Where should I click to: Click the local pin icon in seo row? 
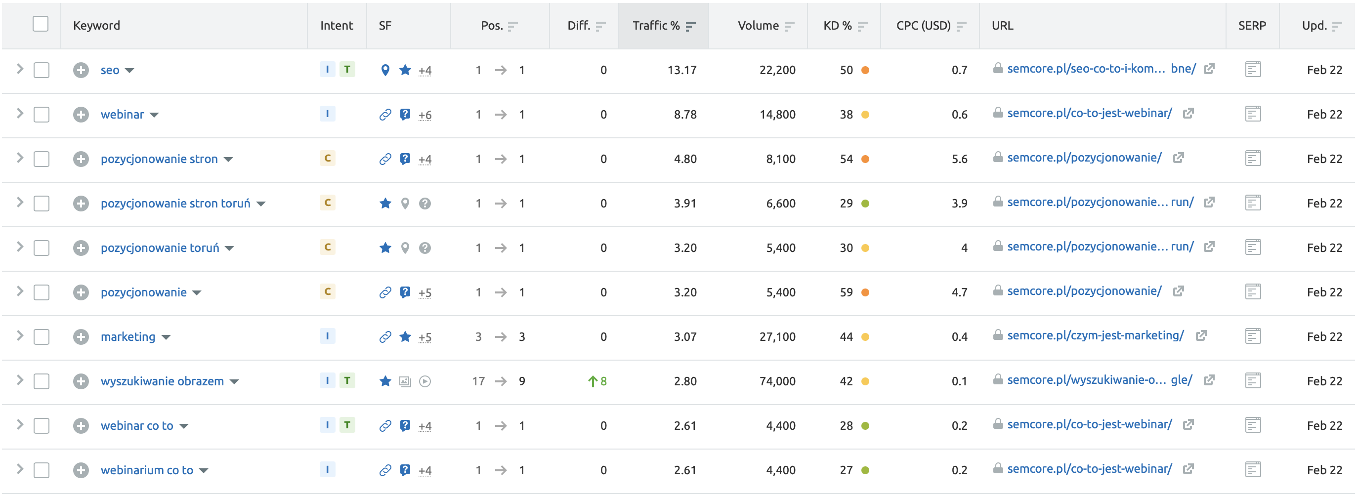coord(385,70)
